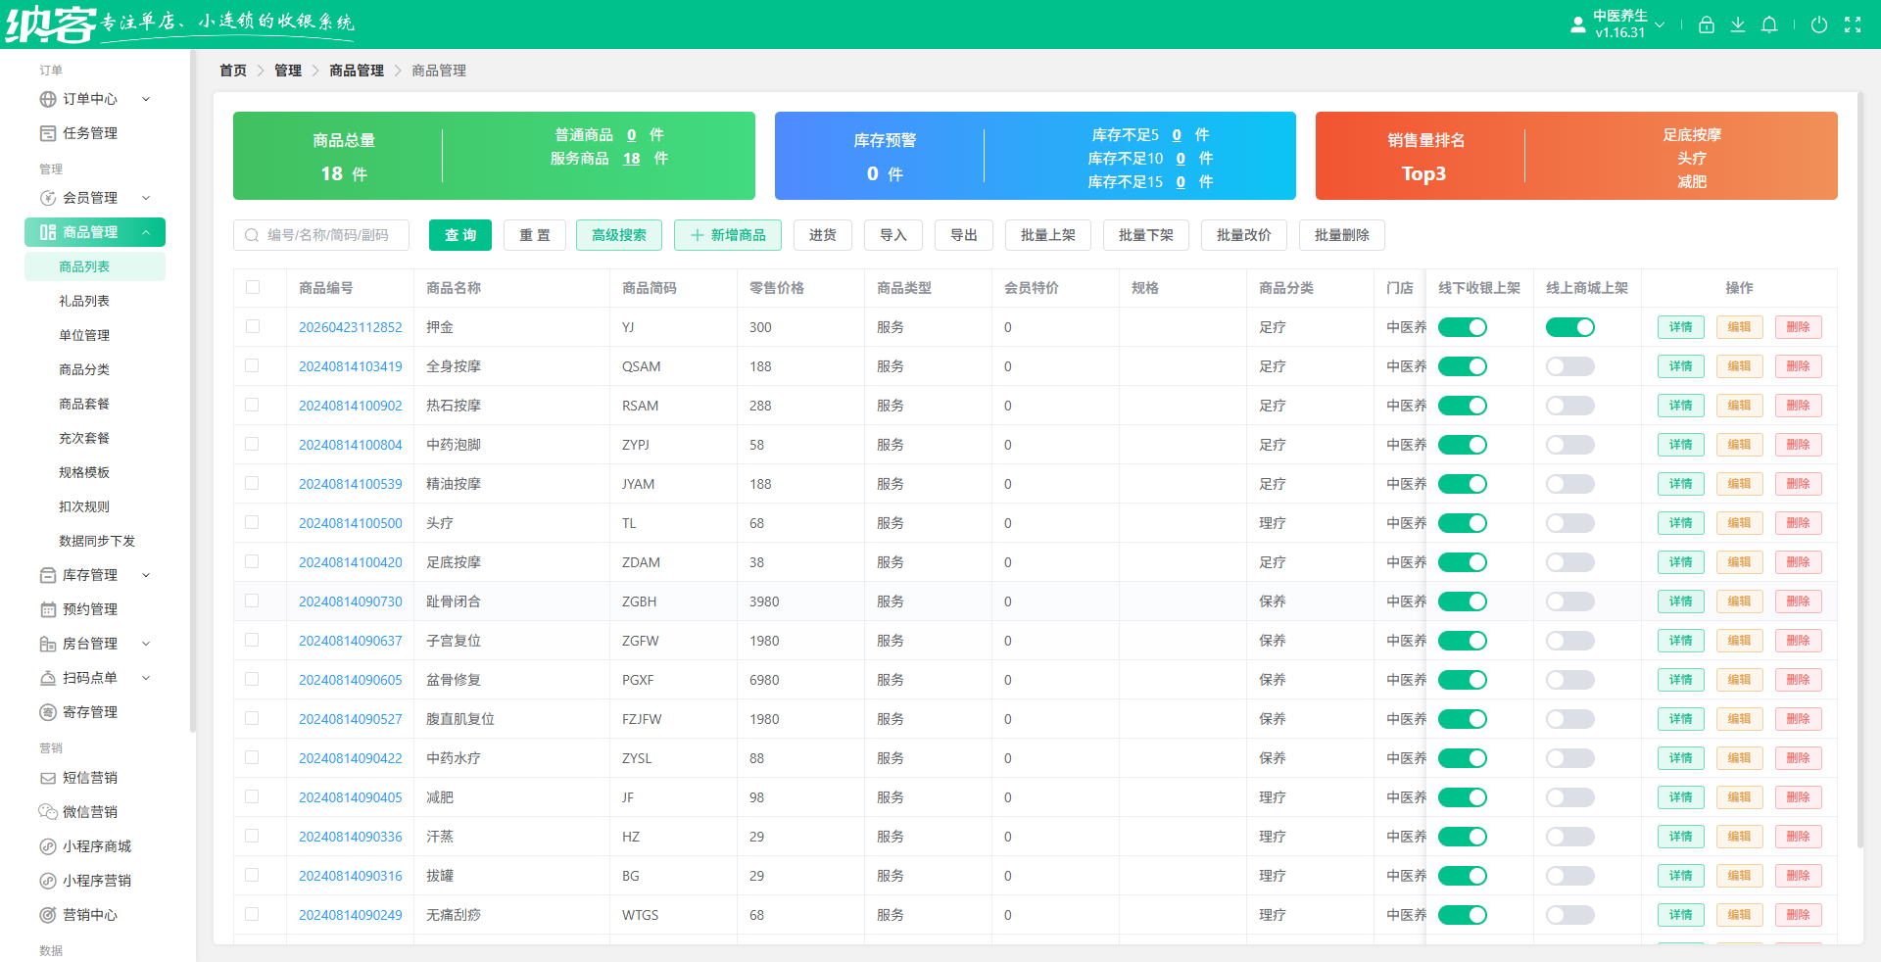1881x962 pixels.
Task: Disable 线上商城上架 toggle for 押金
Action: click(x=1569, y=327)
